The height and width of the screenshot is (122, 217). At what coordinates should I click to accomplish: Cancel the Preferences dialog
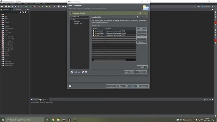click(x=141, y=72)
